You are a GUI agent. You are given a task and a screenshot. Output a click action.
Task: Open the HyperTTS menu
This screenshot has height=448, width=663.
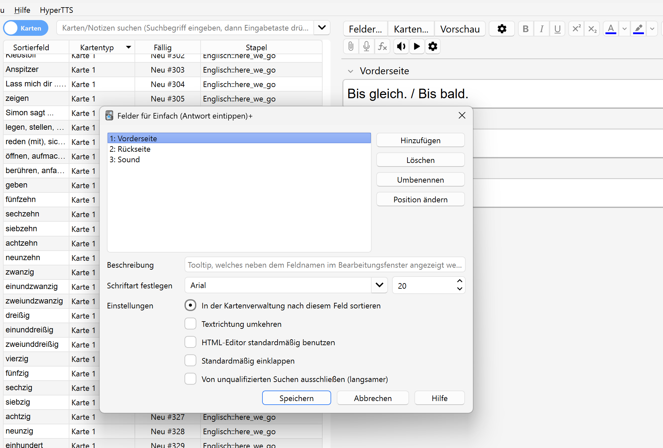point(57,10)
